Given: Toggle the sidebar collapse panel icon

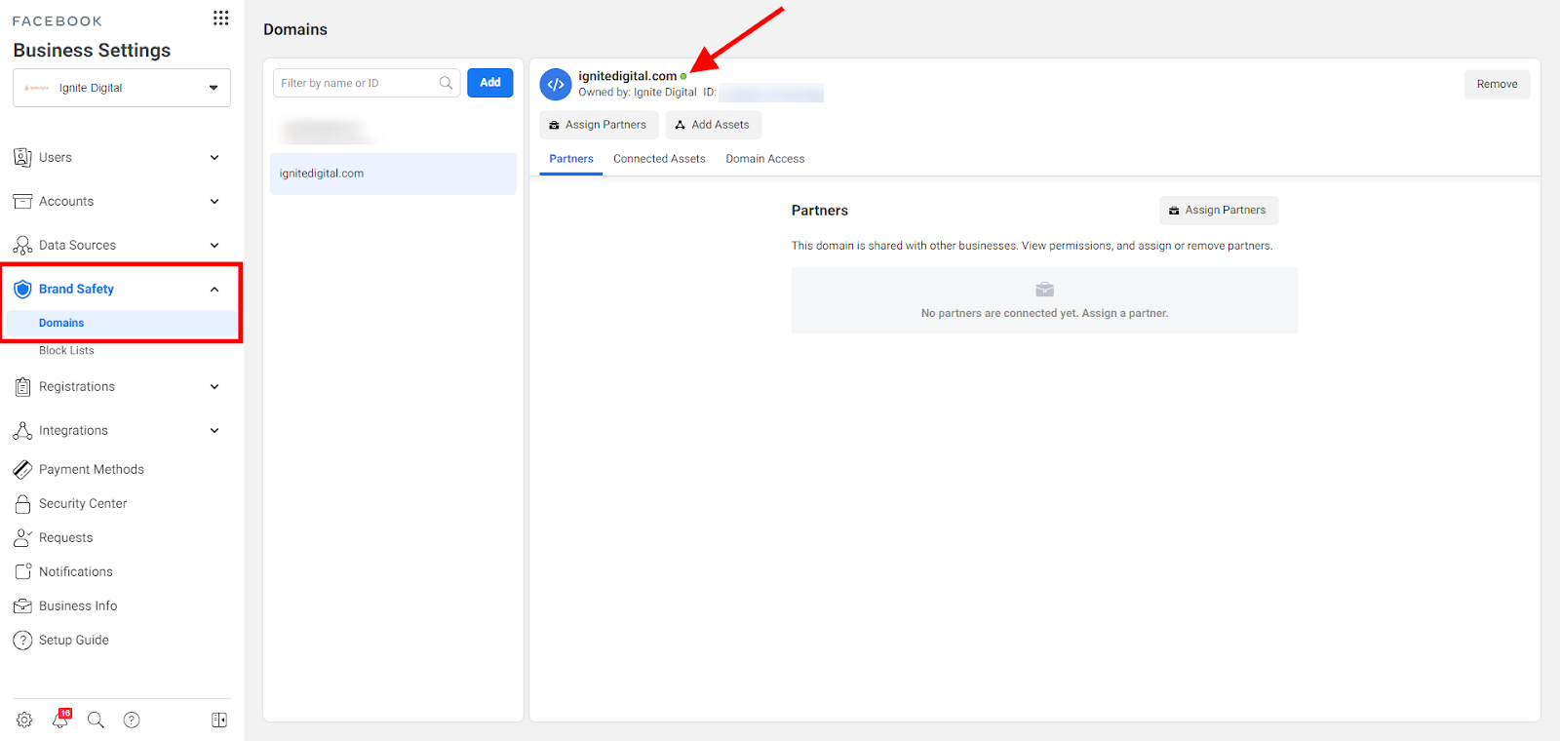Looking at the screenshot, I should 219,720.
